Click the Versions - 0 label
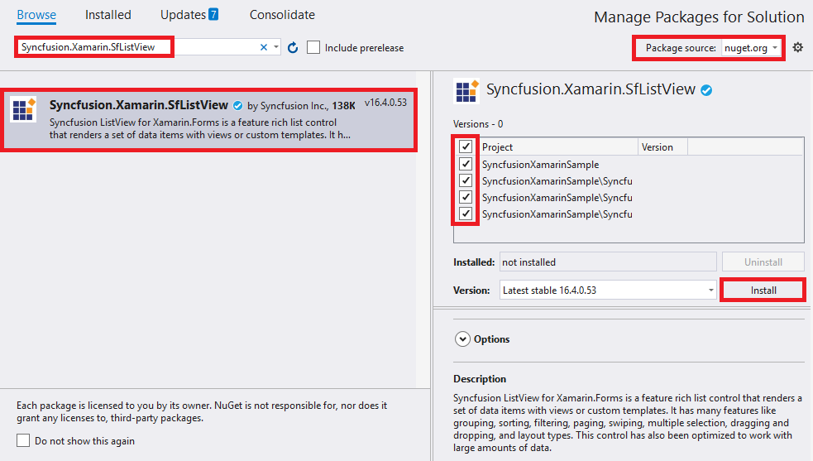 (478, 124)
